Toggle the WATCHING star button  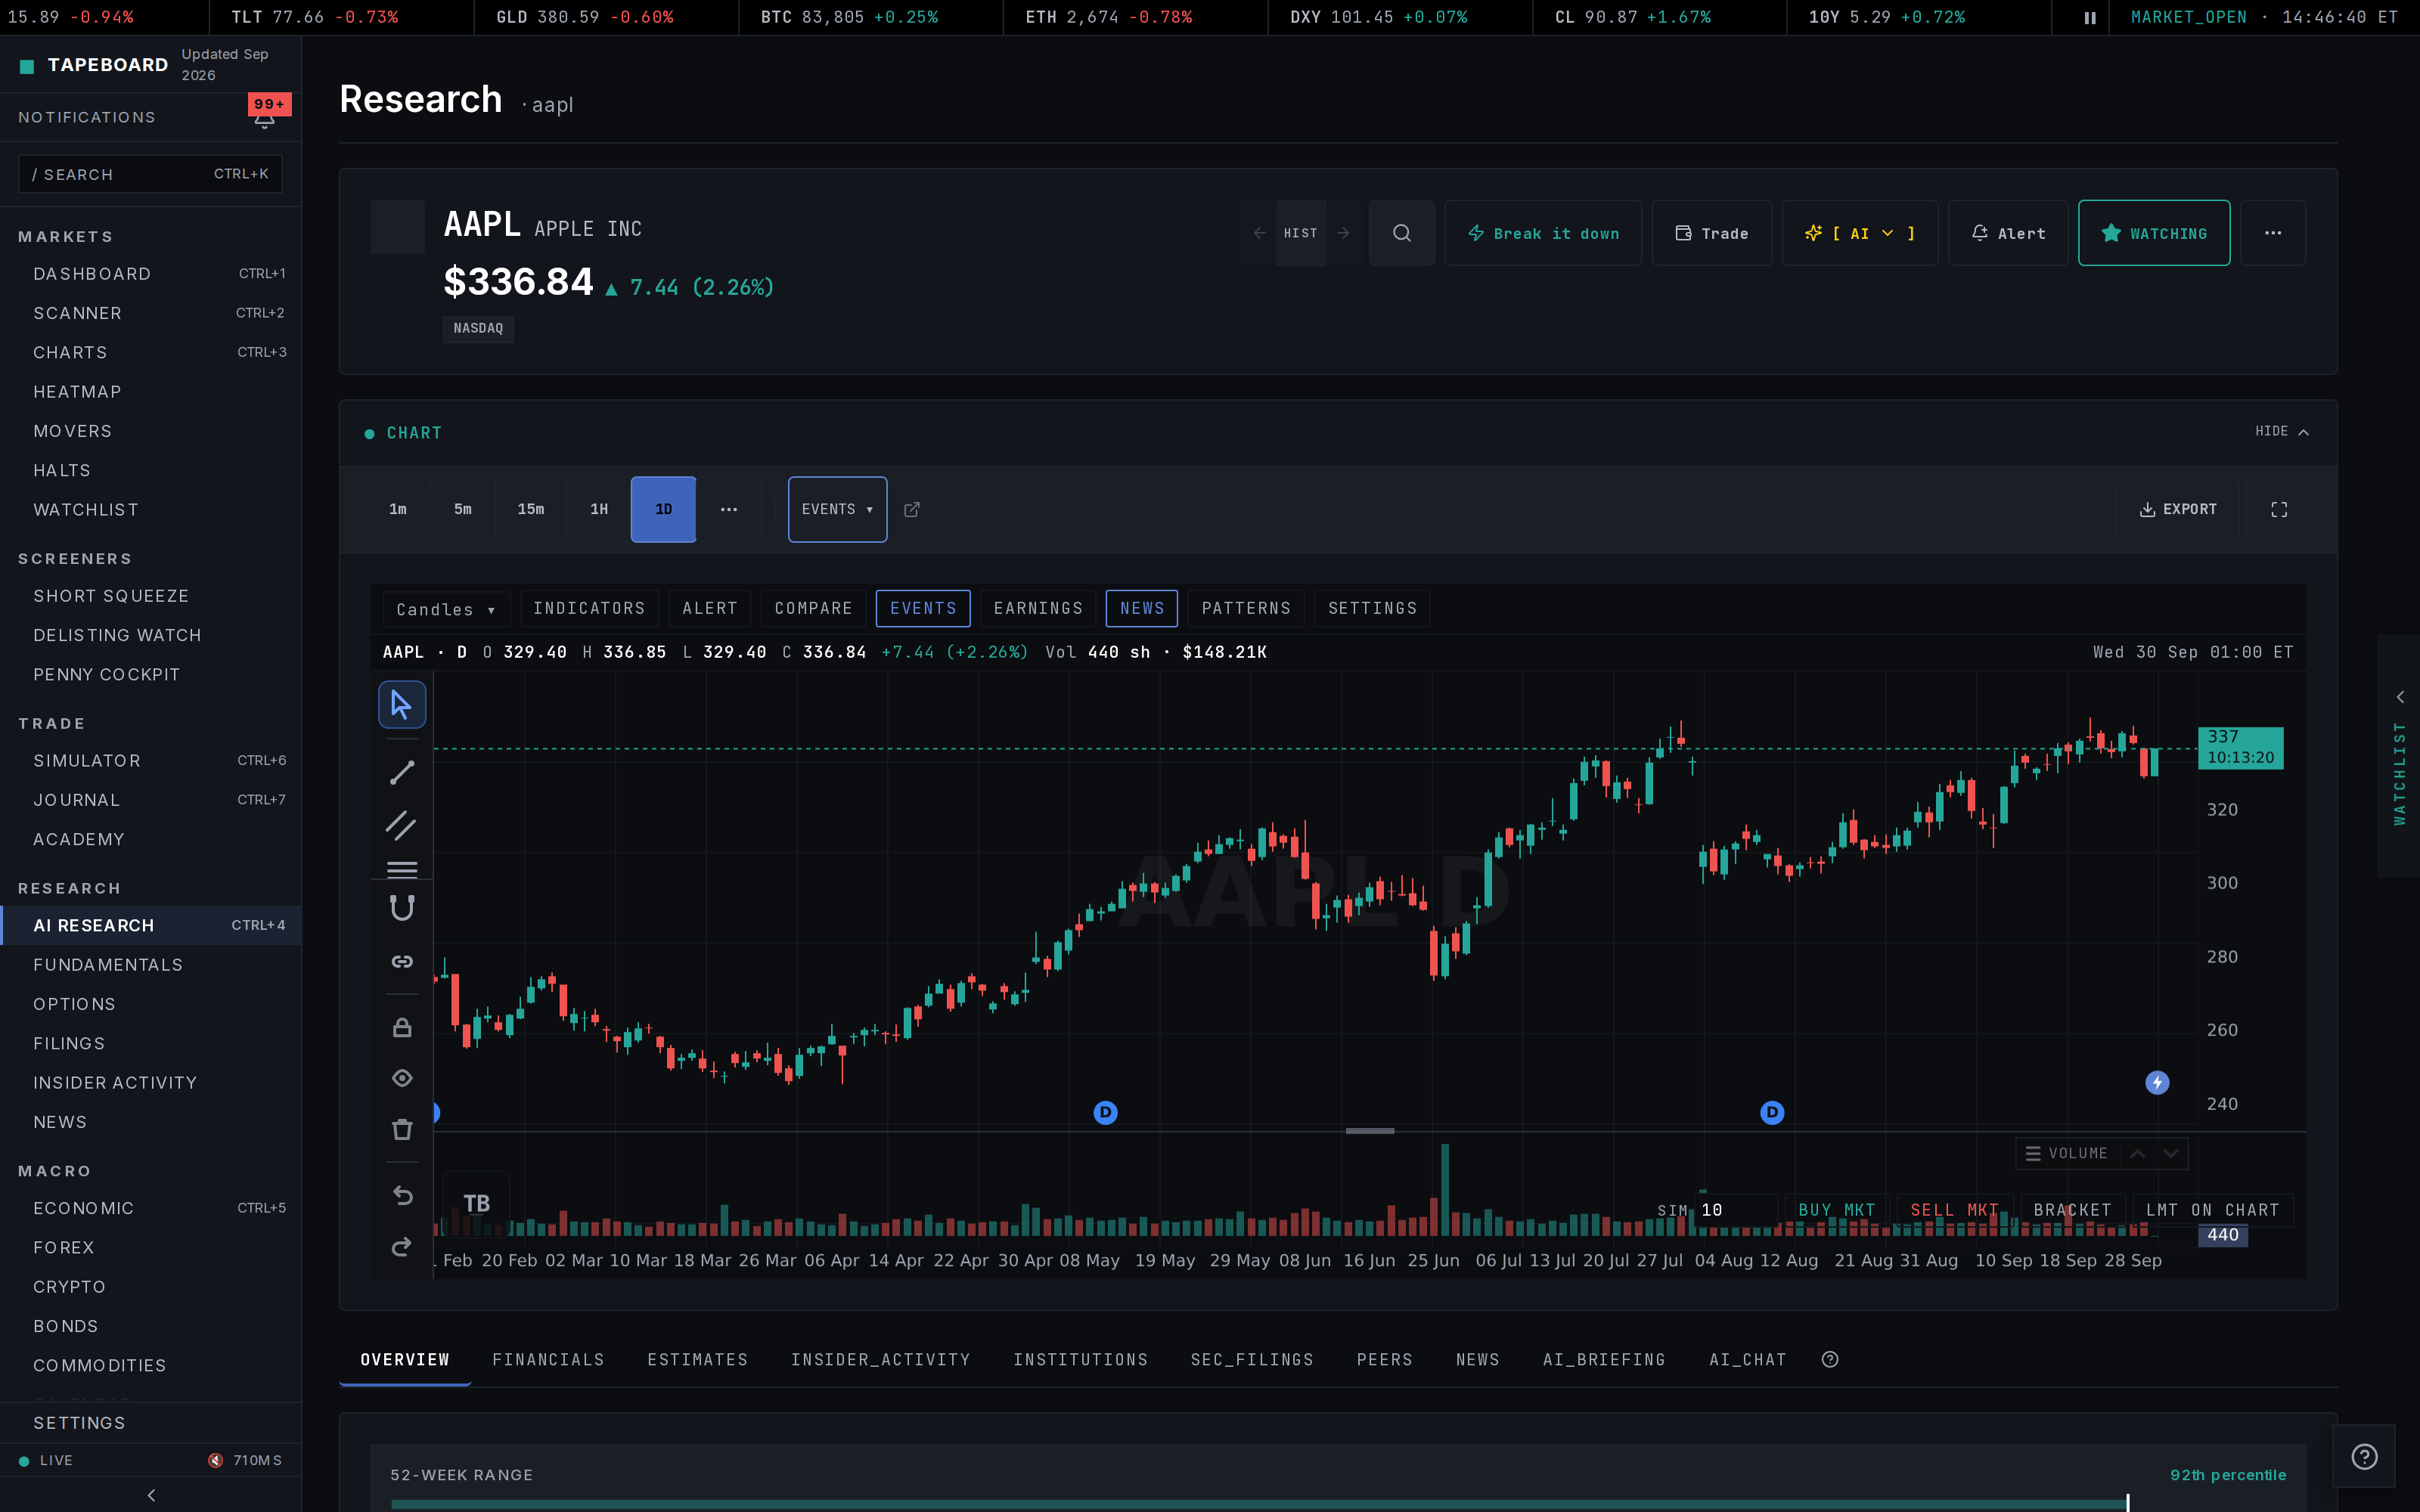tap(2154, 233)
